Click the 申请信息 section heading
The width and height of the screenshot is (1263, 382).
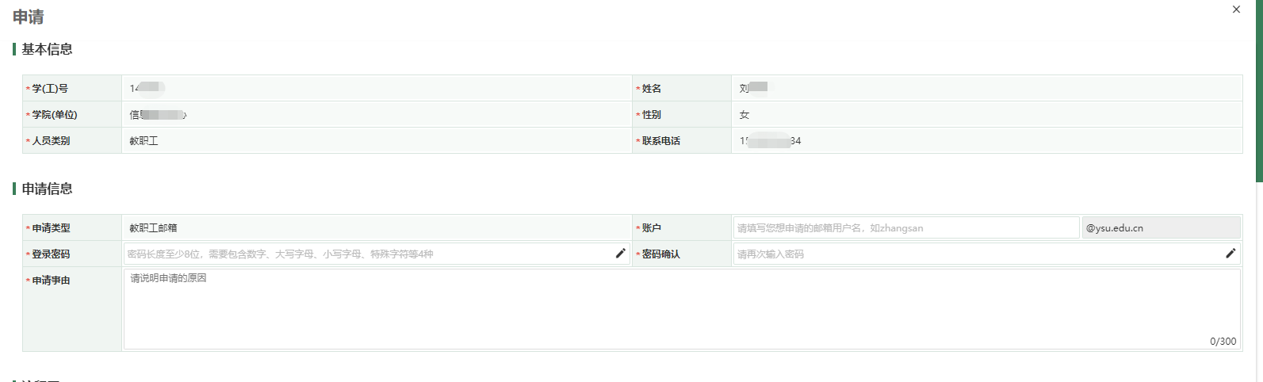47,189
